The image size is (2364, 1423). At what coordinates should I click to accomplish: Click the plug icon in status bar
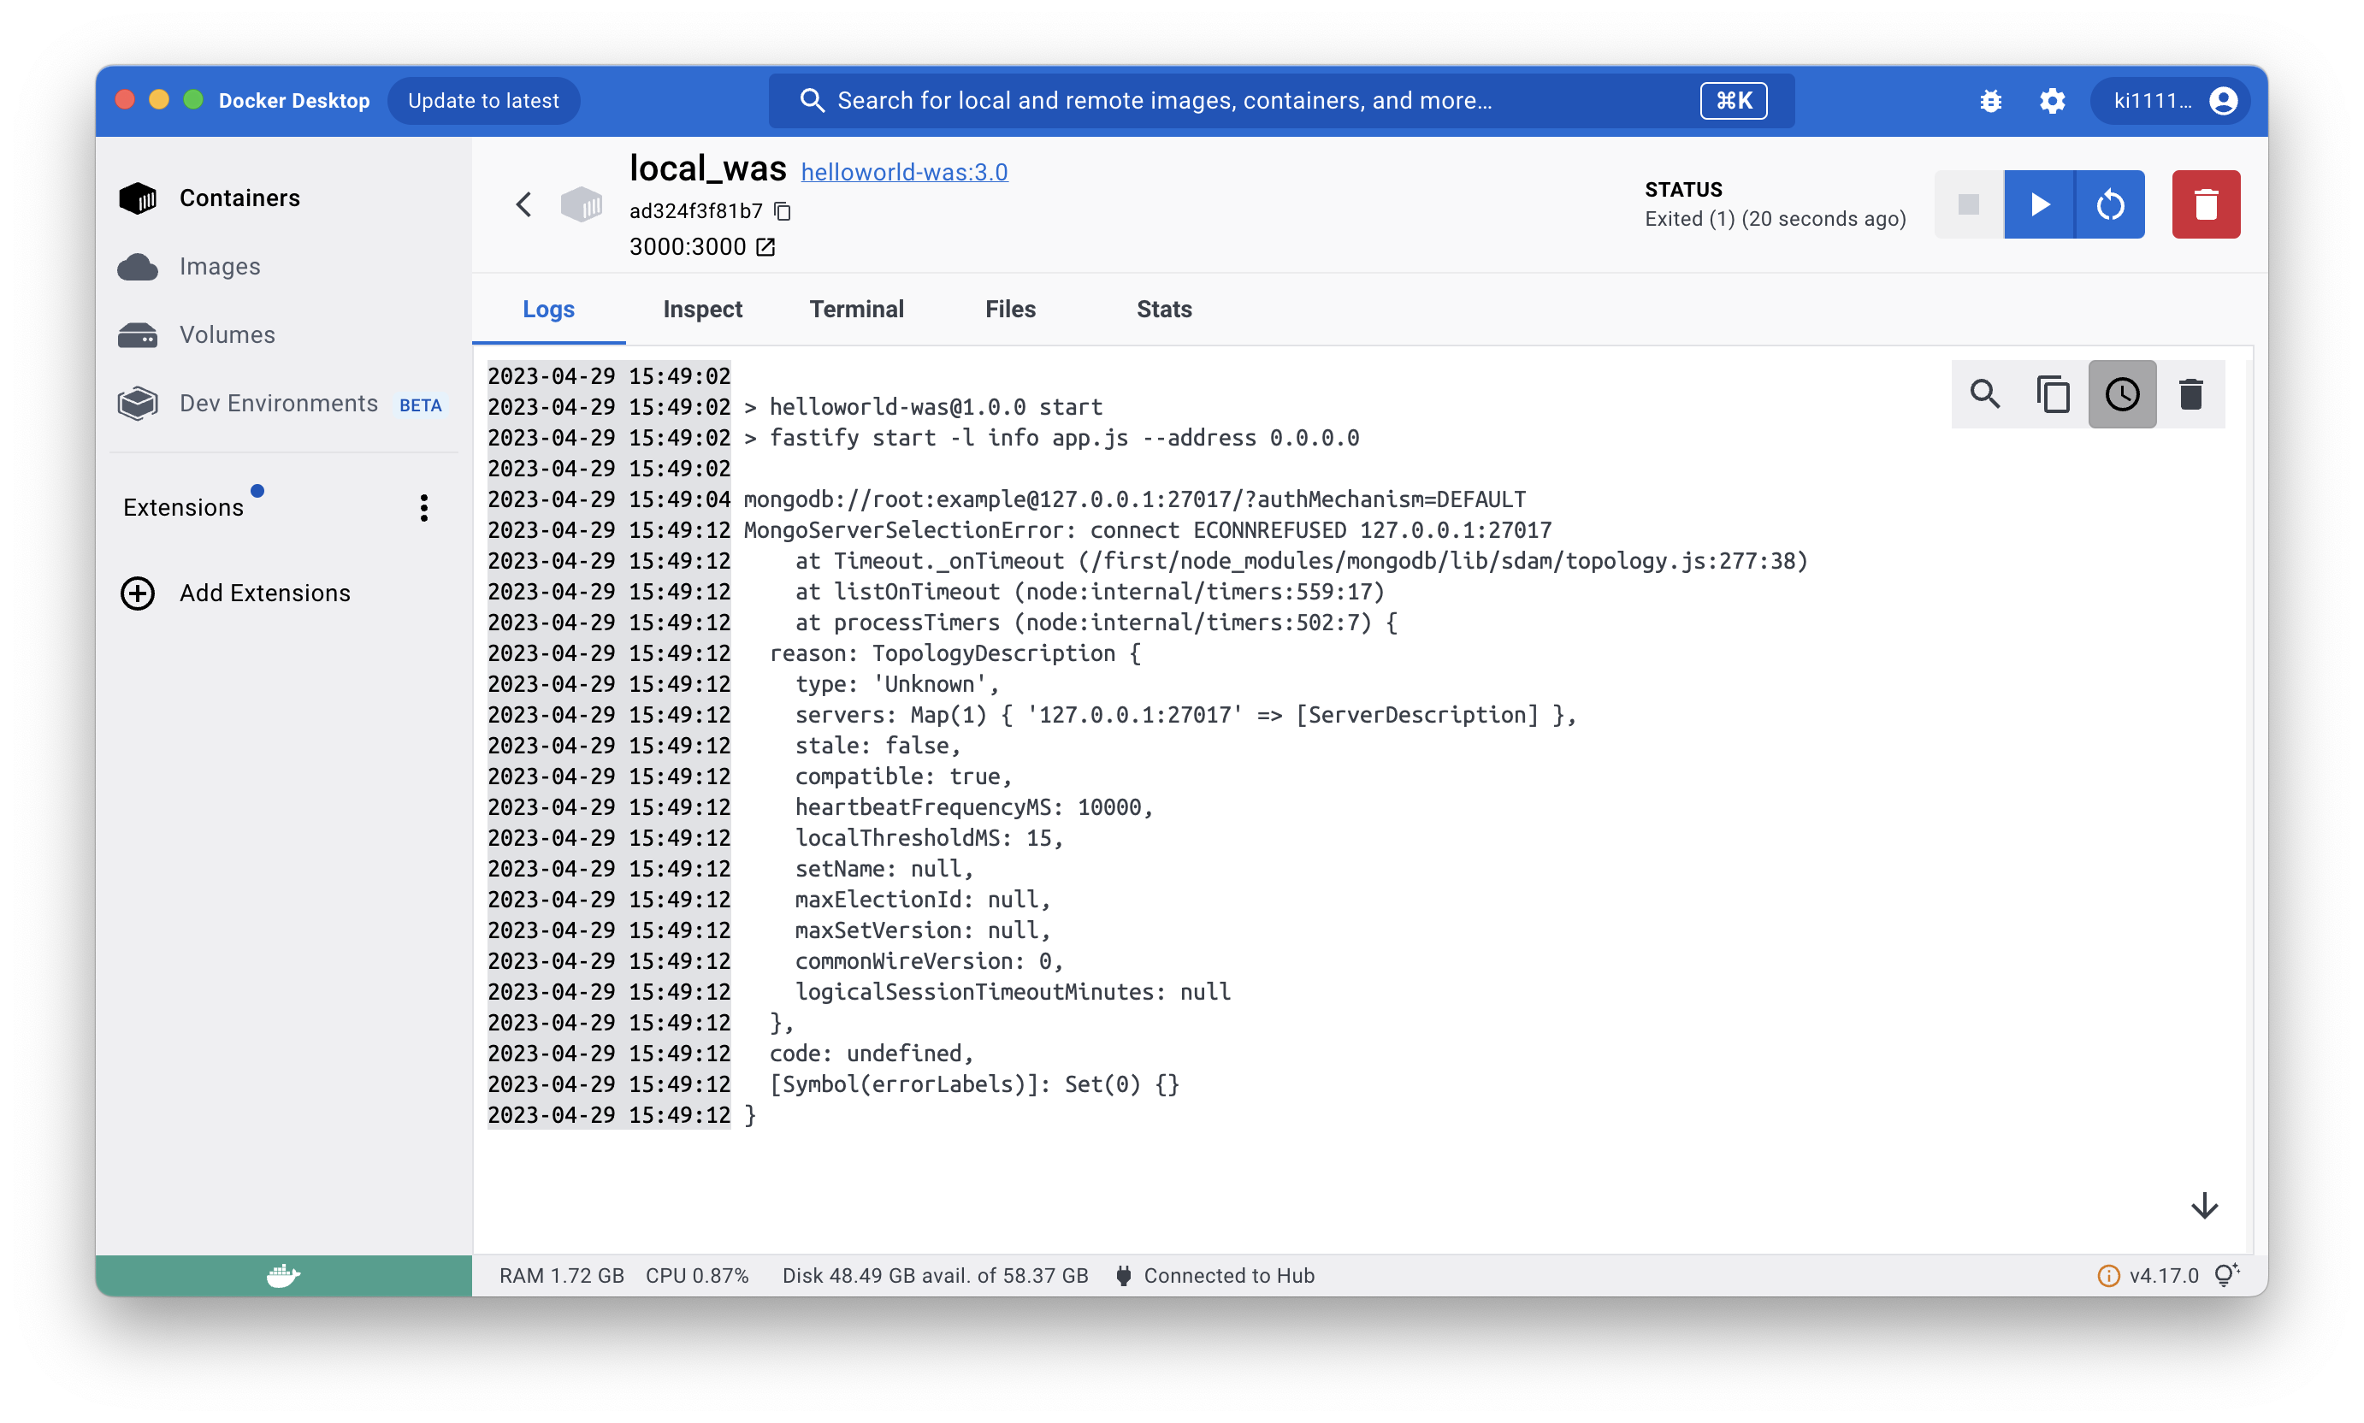[x=1124, y=1275]
